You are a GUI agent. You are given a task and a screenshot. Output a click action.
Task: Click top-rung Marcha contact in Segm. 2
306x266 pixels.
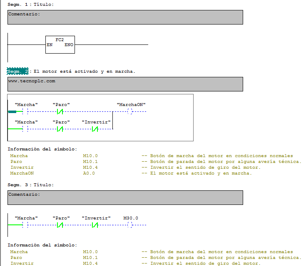pyautogui.click(x=25, y=111)
